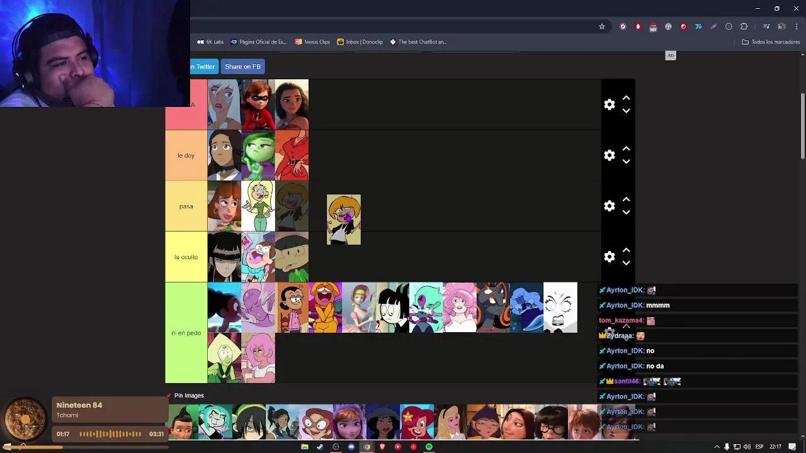The height and width of the screenshot is (453, 806).
Task: Open OBS from the taskbar
Action: click(336, 447)
